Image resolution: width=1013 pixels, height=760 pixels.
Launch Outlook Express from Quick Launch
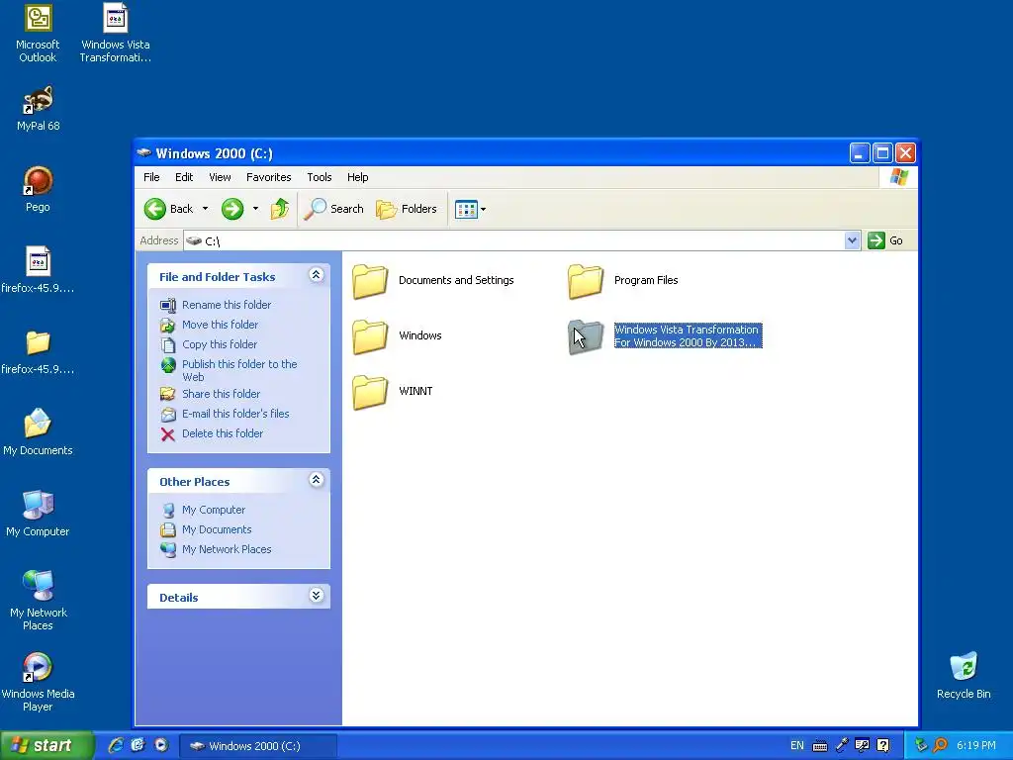(x=138, y=745)
